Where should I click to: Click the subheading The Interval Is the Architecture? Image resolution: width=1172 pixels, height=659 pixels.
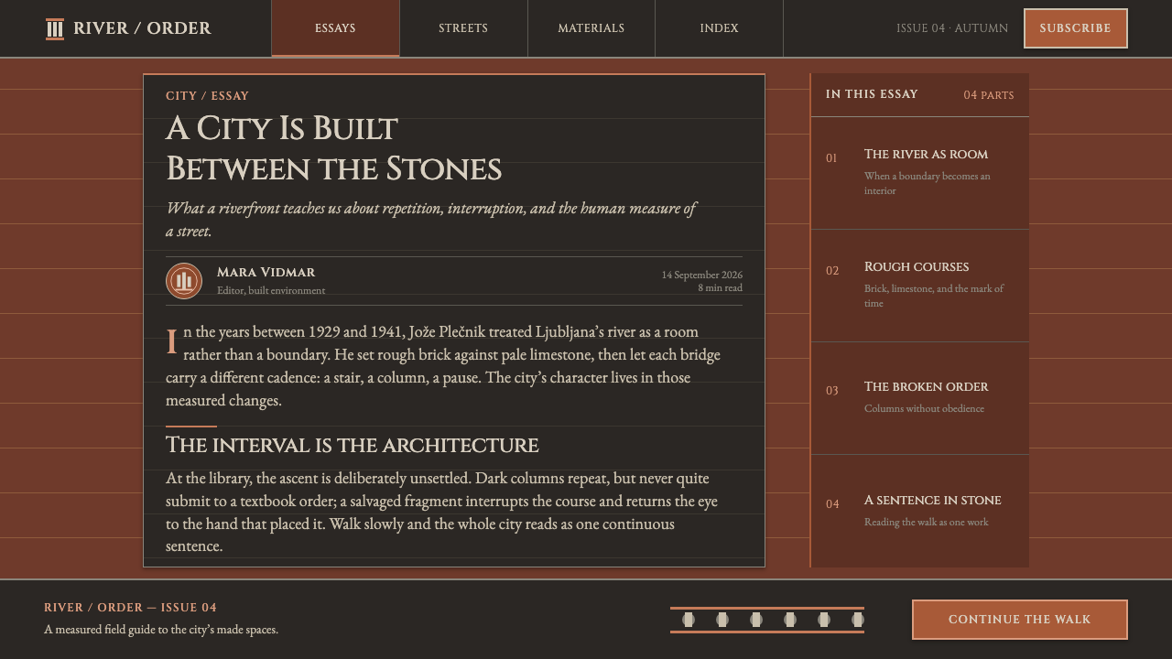353,446
